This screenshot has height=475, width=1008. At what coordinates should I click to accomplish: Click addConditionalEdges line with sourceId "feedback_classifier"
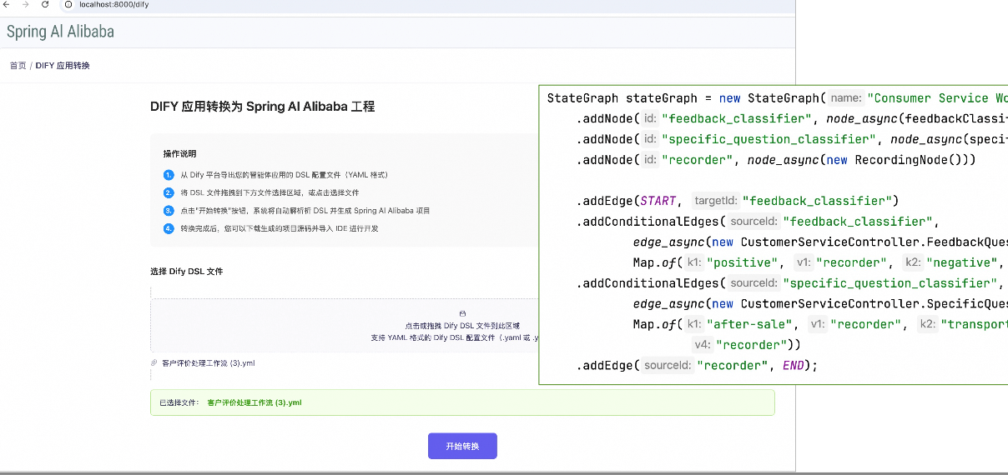point(759,222)
